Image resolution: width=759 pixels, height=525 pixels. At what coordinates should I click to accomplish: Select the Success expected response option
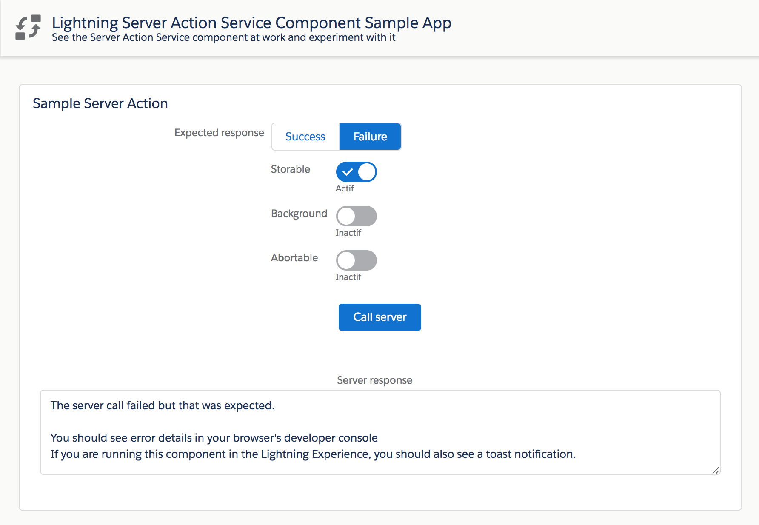pyautogui.click(x=305, y=137)
